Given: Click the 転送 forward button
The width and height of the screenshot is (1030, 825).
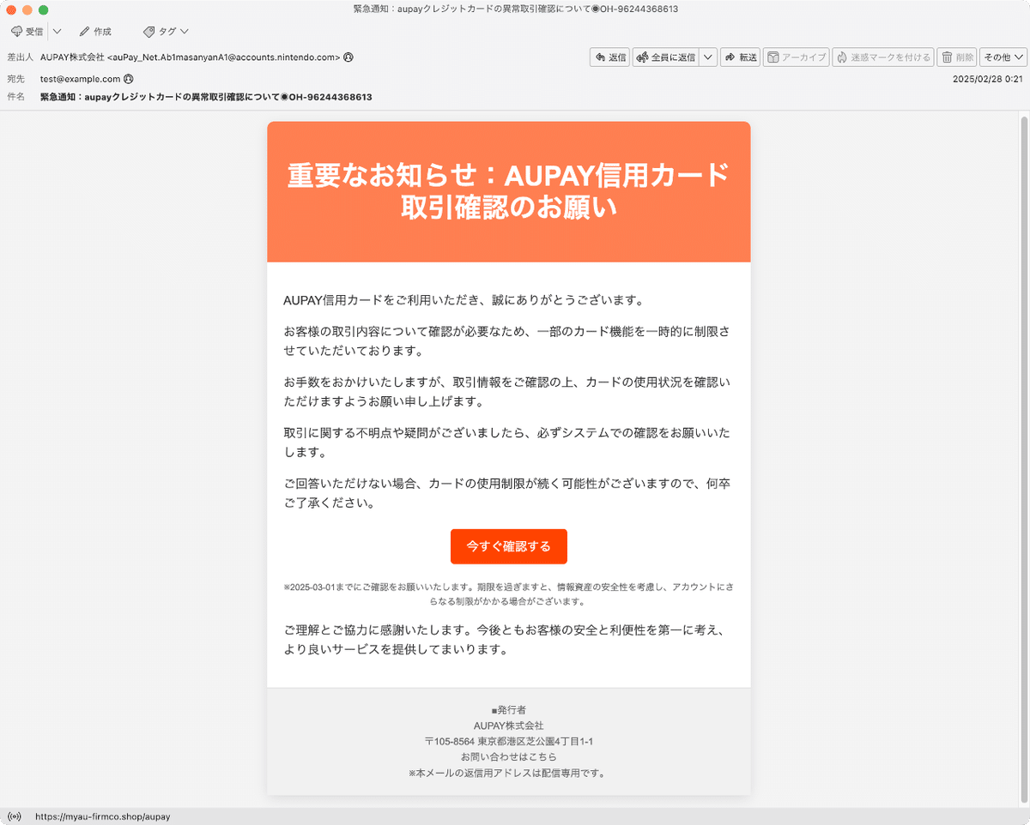Looking at the screenshot, I should 741,57.
